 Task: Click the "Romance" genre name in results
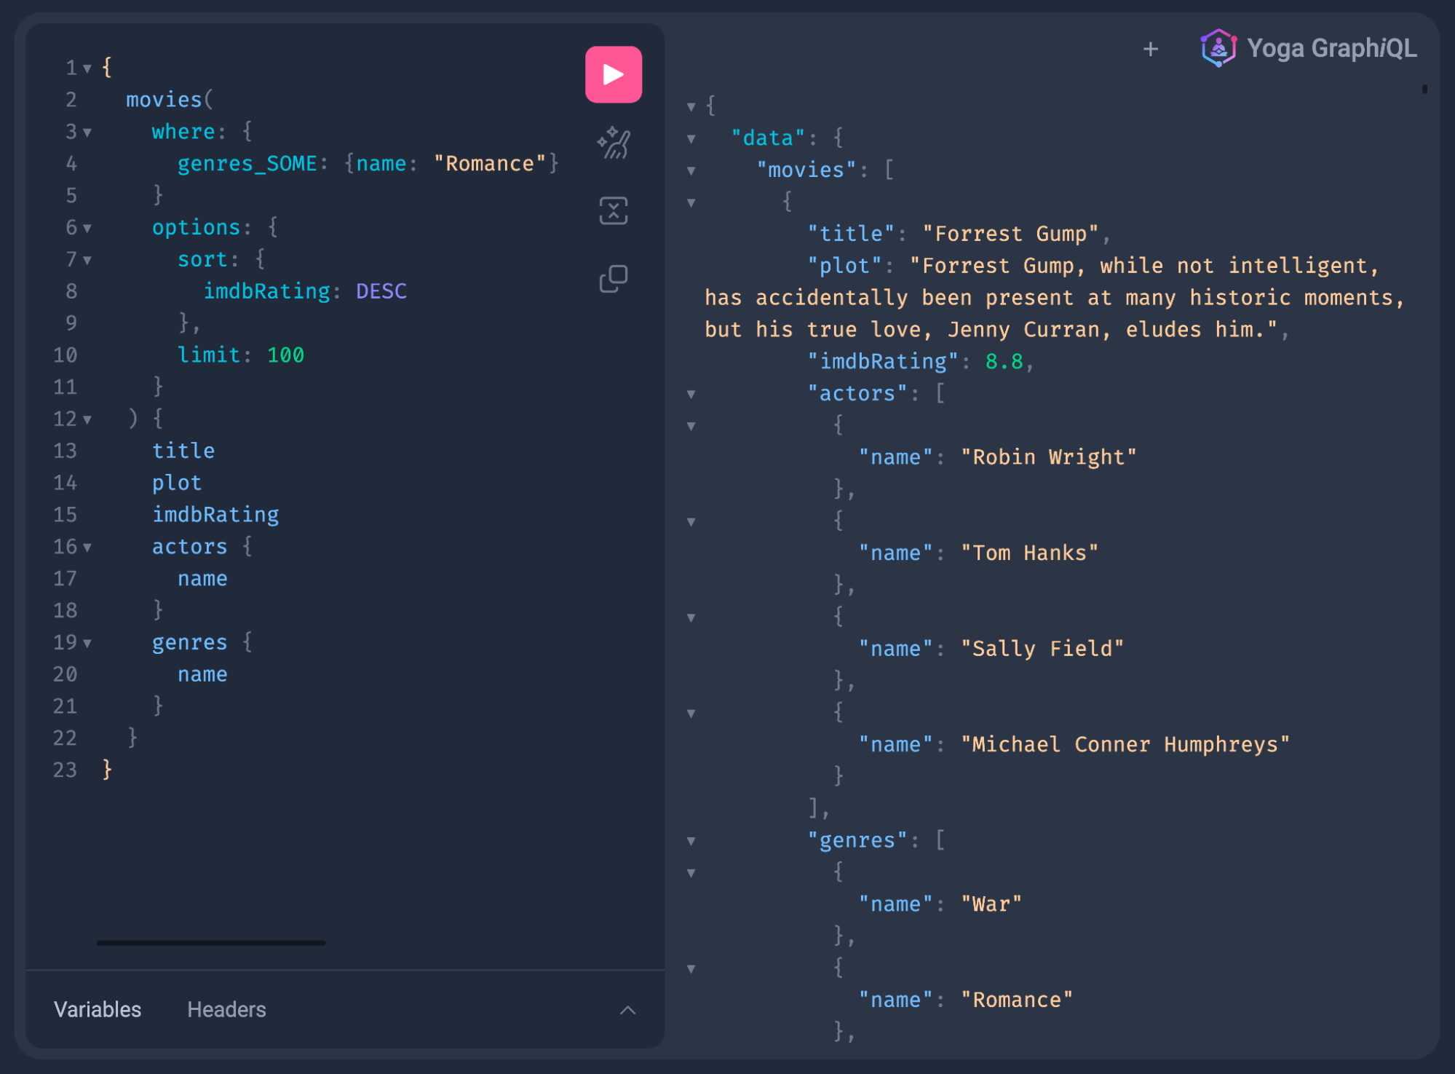click(x=1018, y=1000)
